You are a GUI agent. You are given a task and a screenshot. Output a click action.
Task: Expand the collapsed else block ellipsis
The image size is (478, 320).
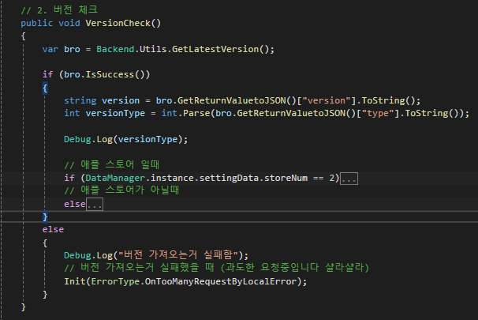[95, 204]
